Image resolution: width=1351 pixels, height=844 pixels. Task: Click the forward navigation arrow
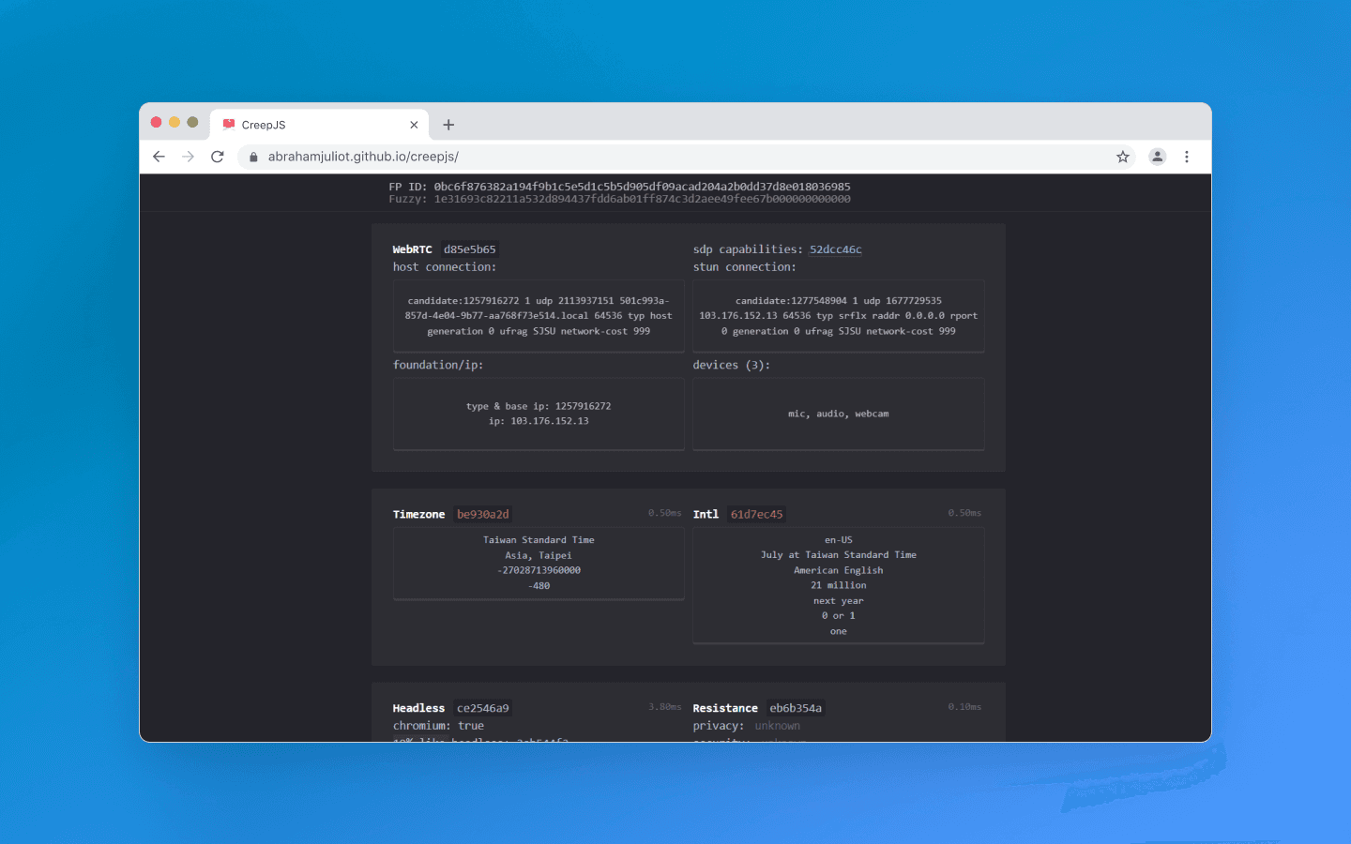(x=188, y=156)
